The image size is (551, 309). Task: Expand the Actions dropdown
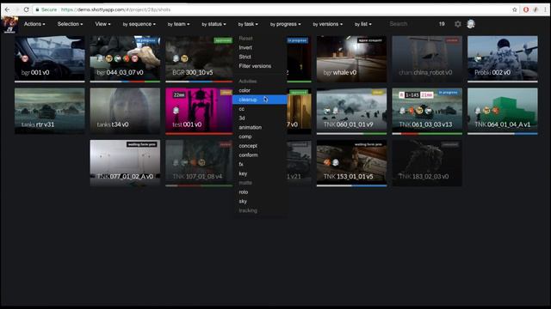click(x=34, y=24)
